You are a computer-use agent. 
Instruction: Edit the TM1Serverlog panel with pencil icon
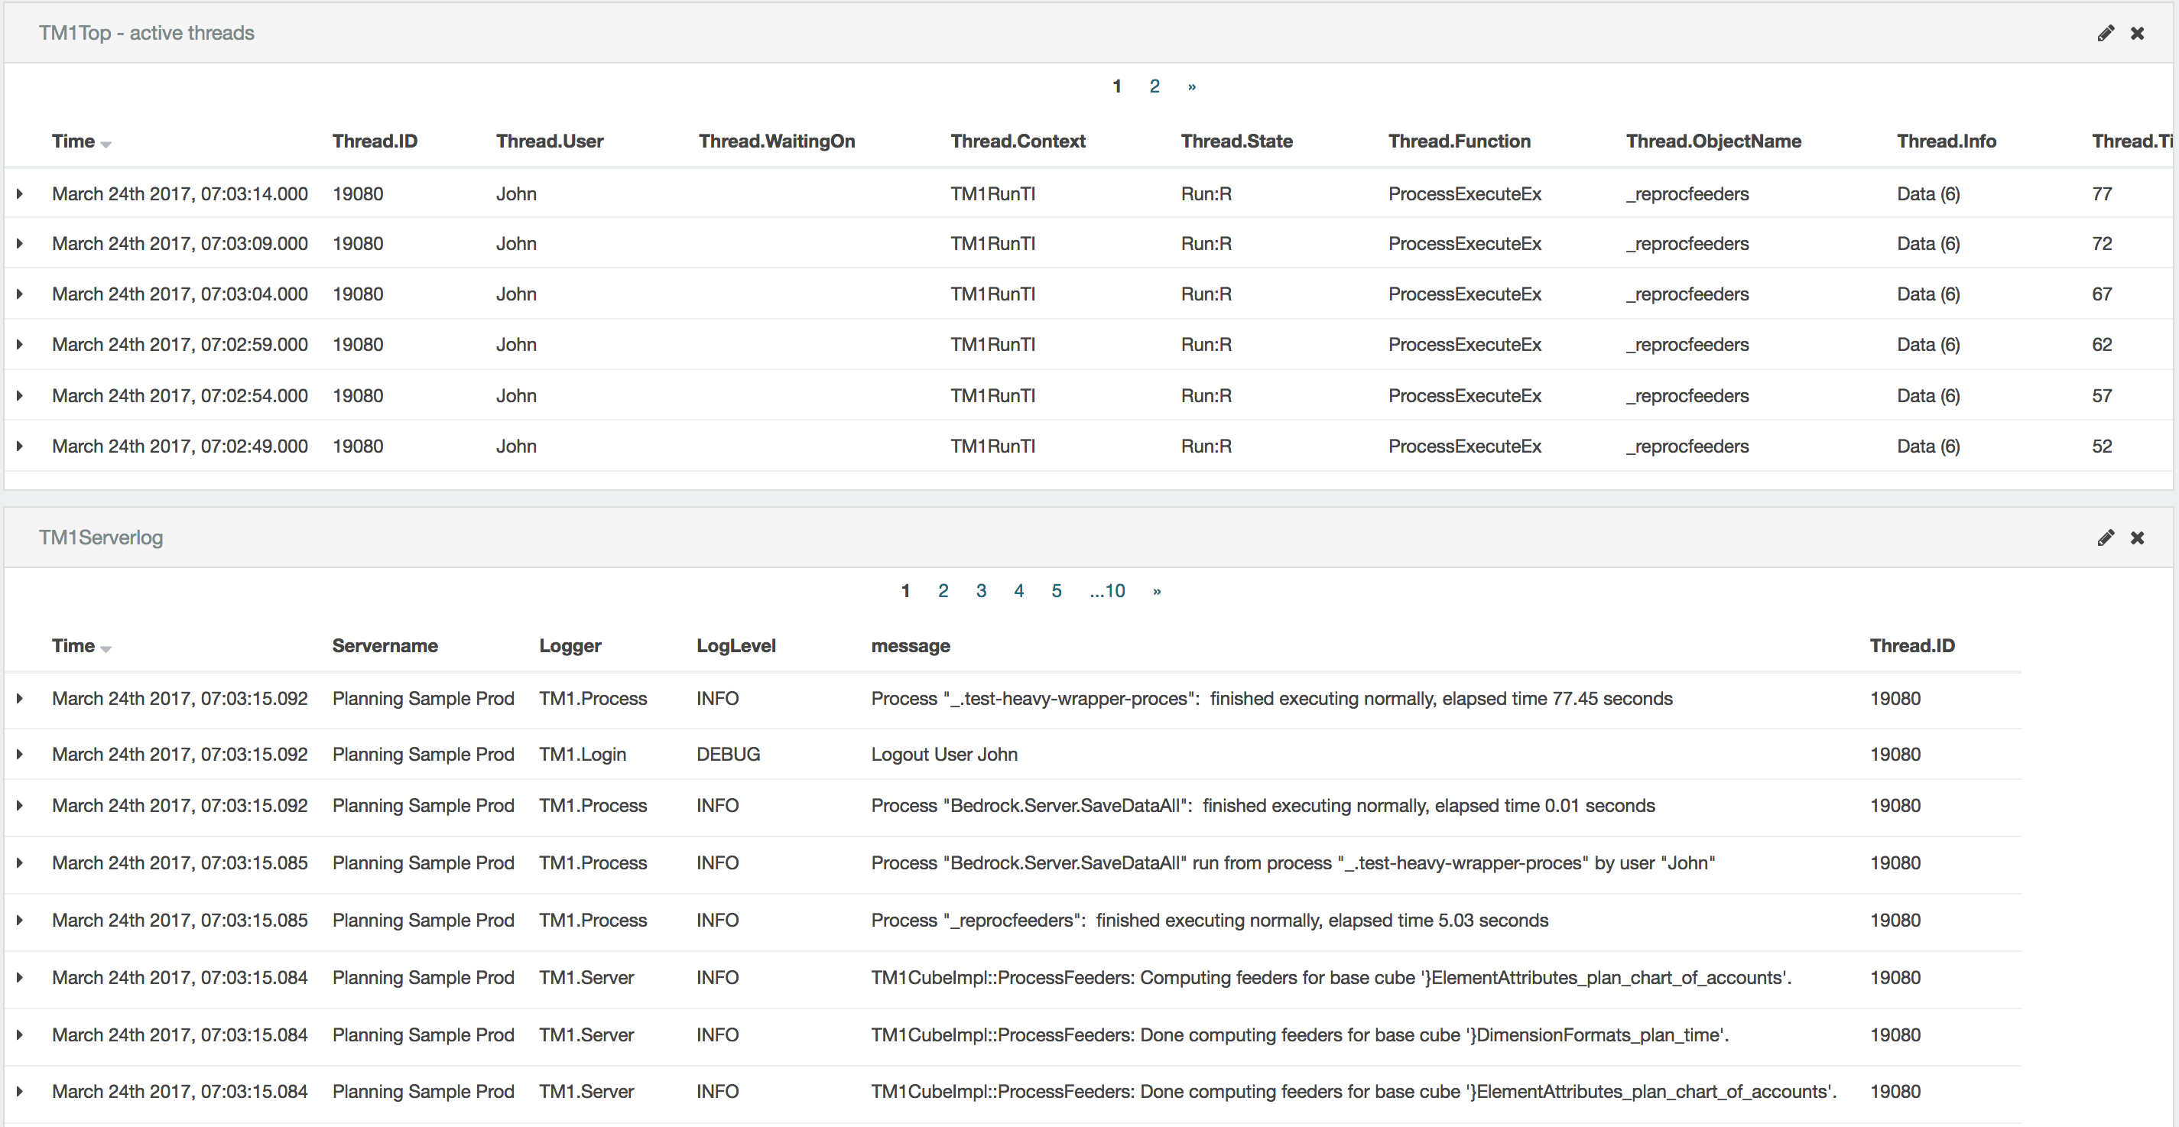2106,538
